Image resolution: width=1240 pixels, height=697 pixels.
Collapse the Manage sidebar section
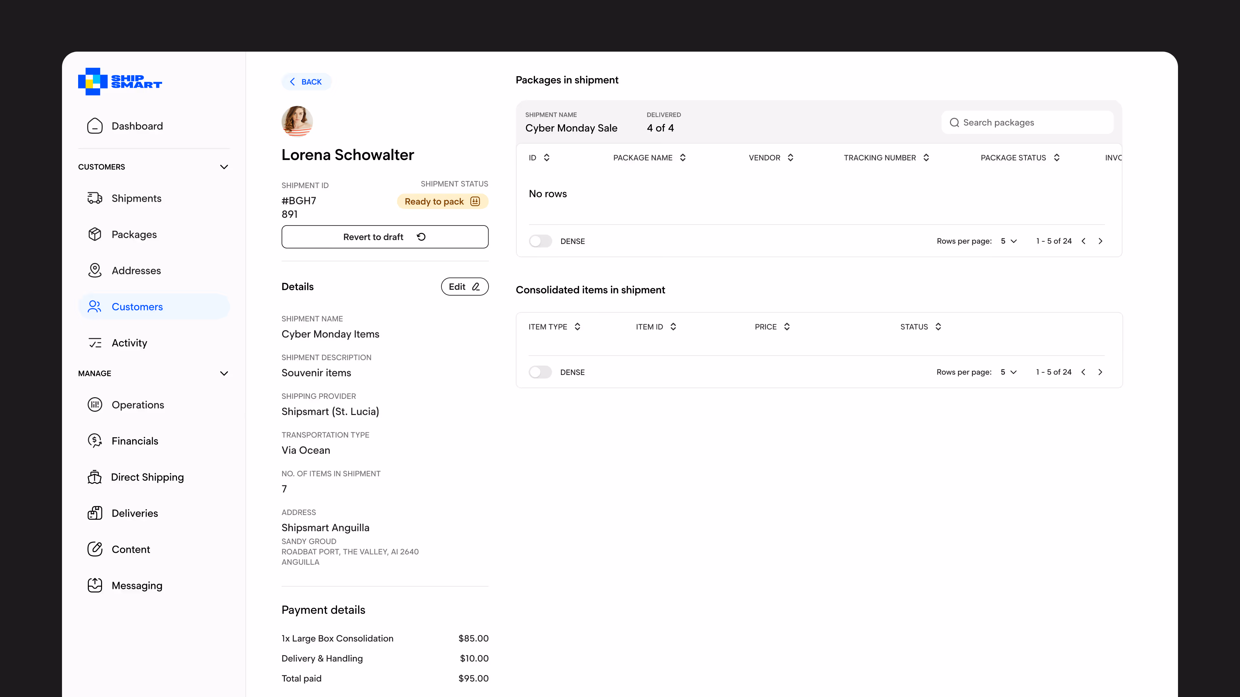pyautogui.click(x=224, y=373)
